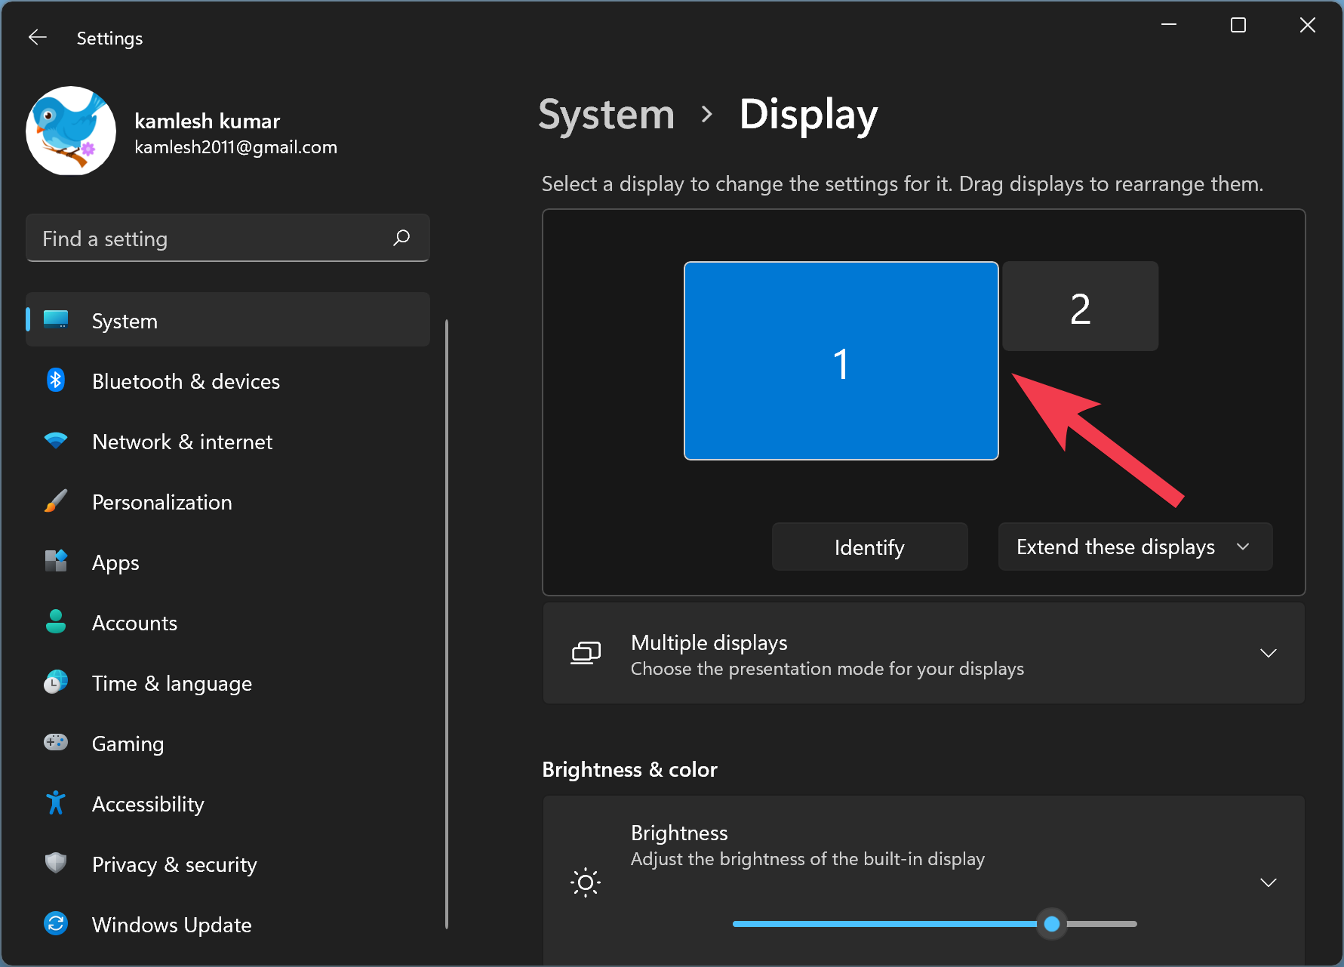
Task: Minimize the Settings window
Action: 1169,25
